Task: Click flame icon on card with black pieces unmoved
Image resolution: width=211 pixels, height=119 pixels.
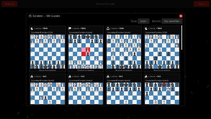Action: pyautogui.click(x=108, y=76)
